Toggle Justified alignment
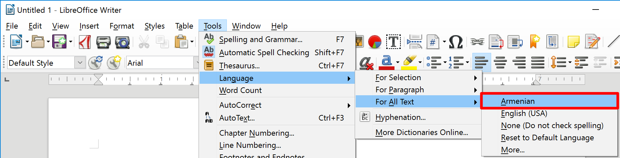 pyautogui.click(x=538, y=62)
